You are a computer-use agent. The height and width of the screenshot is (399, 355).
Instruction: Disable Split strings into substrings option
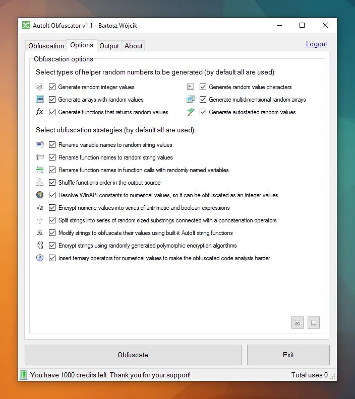pyautogui.click(x=52, y=220)
